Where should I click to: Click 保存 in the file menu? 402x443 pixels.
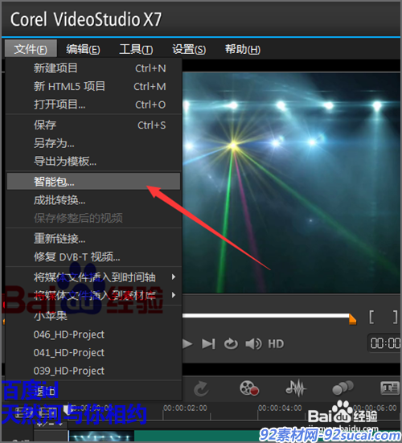point(93,125)
